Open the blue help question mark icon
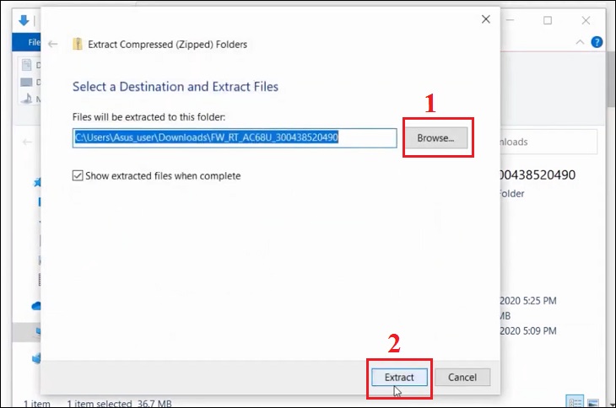Screen dimensions: 616x408 pos(597,42)
